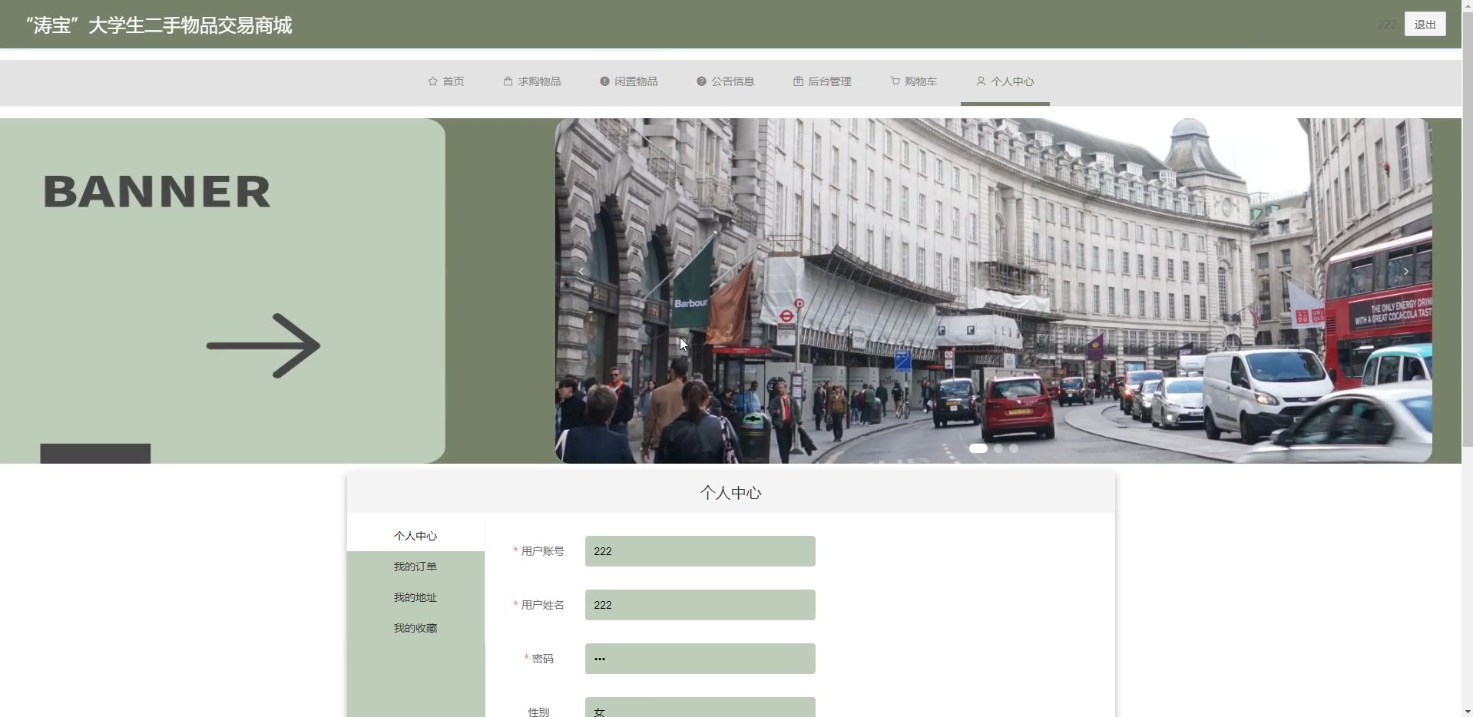Click the question mark icon beside 公告信息
The width and height of the screenshot is (1473, 717).
[701, 81]
